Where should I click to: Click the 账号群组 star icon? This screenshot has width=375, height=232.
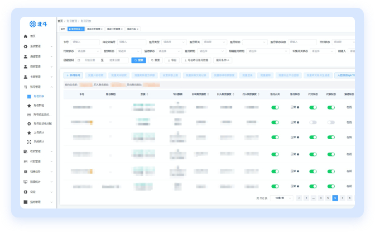[29, 105]
